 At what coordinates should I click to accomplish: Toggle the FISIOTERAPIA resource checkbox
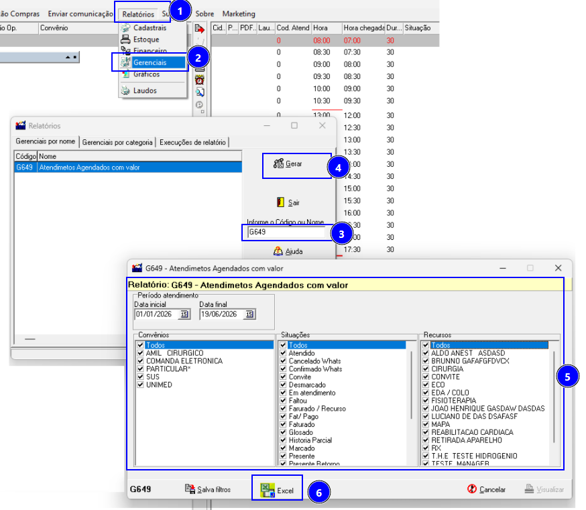point(426,401)
